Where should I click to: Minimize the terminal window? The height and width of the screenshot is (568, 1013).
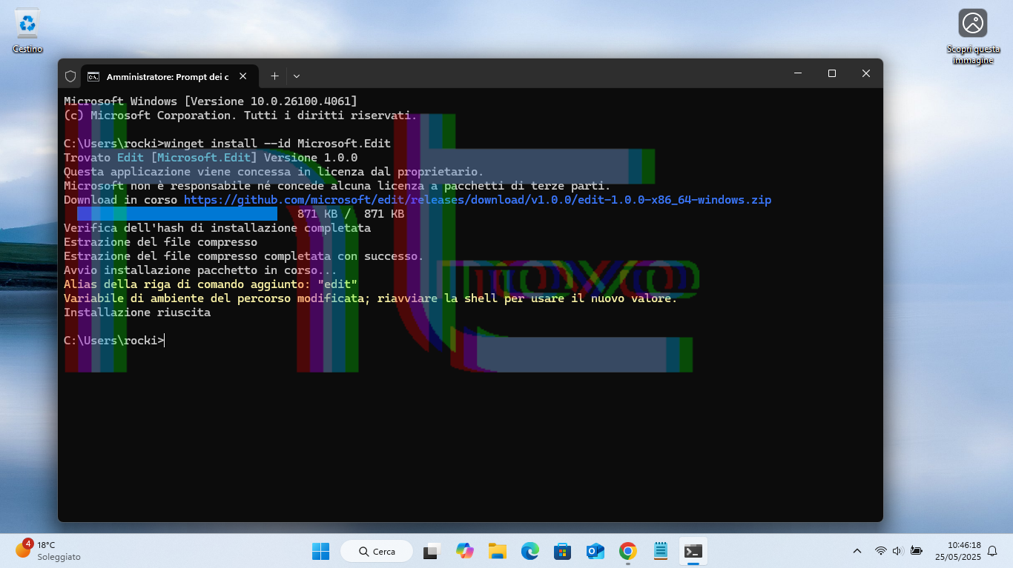(x=798, y=73)
